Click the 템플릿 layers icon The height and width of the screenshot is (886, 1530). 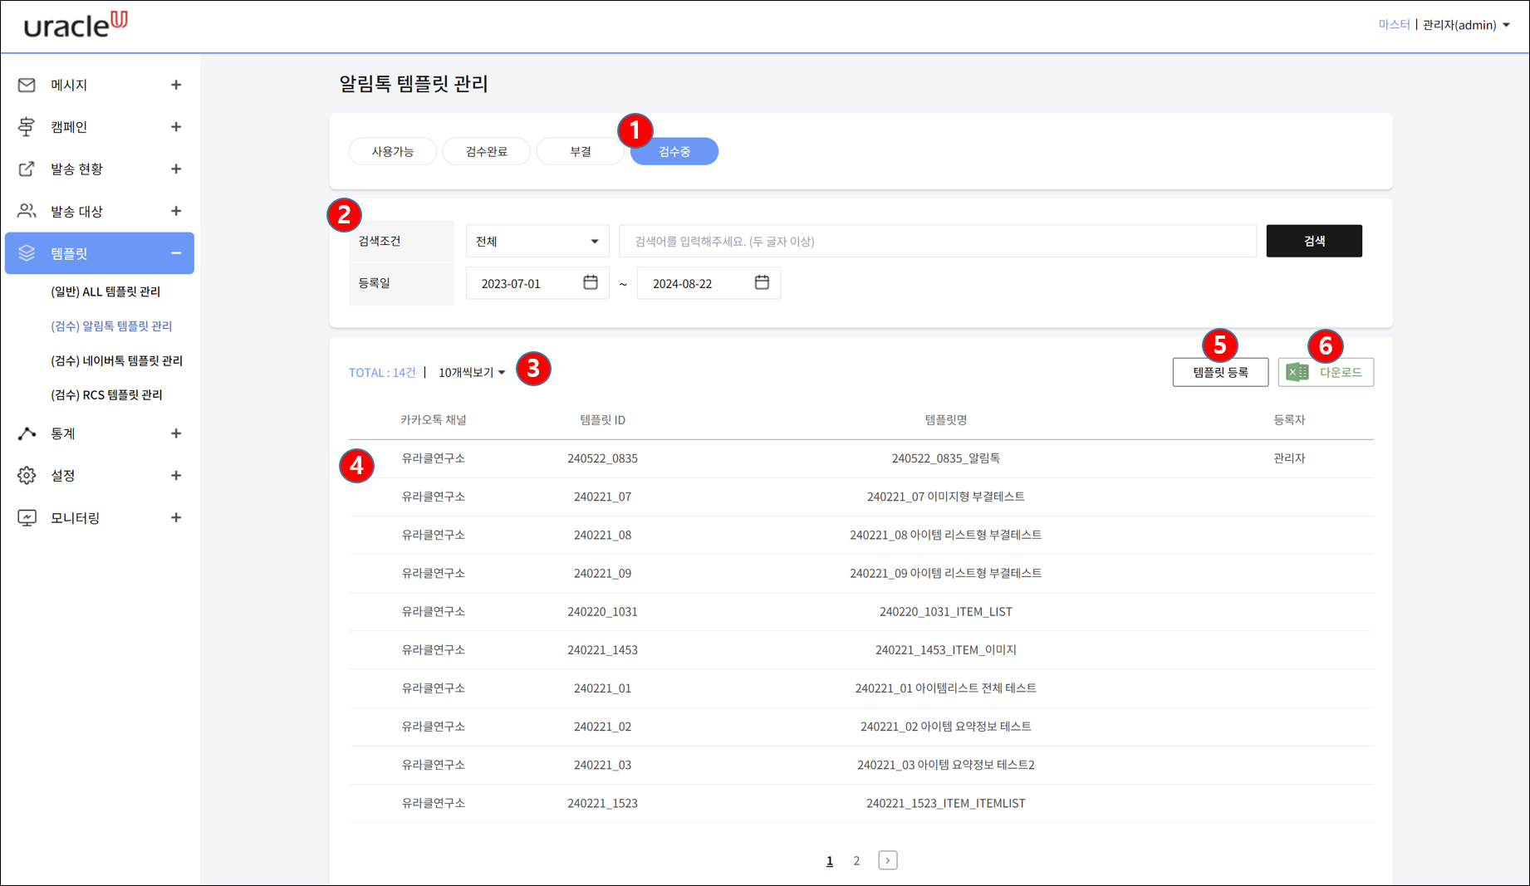point(27,253)
